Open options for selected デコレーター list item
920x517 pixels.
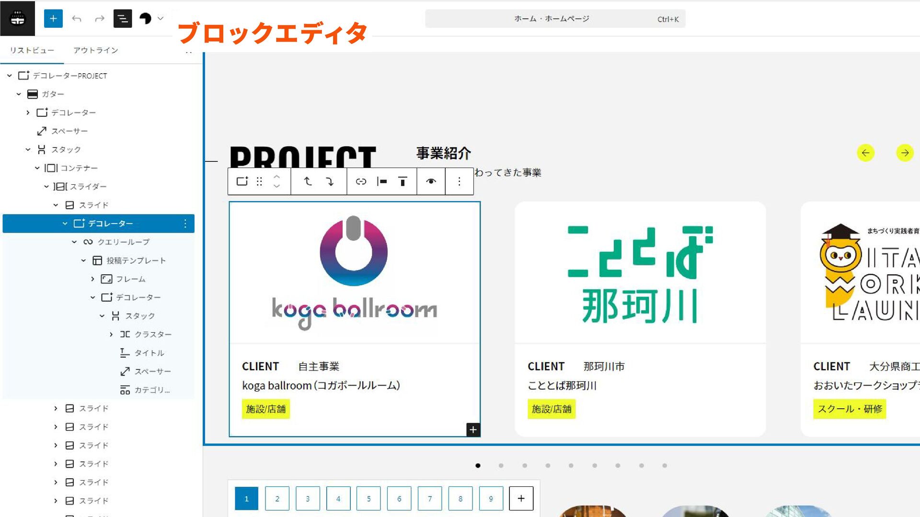pyautogui.click(x=185, y=224)
